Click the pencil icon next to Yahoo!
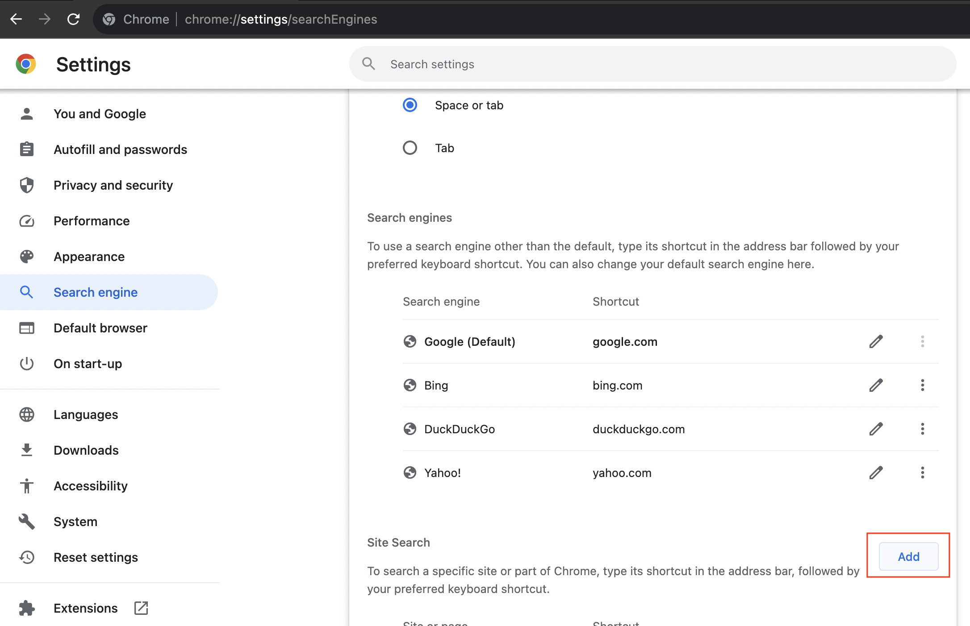 point(876,473)
